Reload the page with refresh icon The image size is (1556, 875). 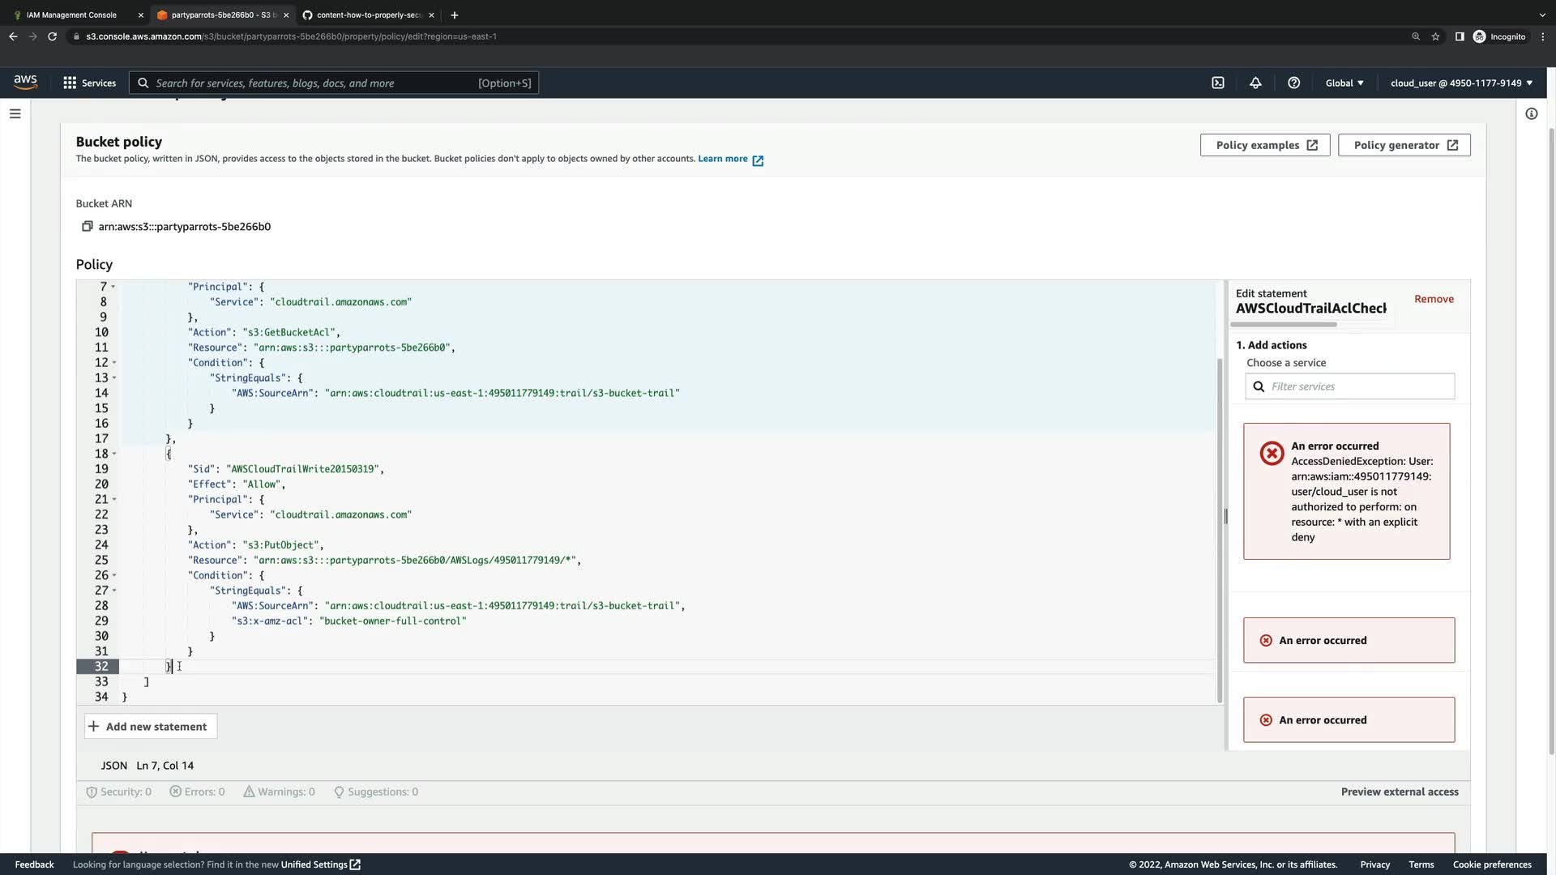coord(52,36)
